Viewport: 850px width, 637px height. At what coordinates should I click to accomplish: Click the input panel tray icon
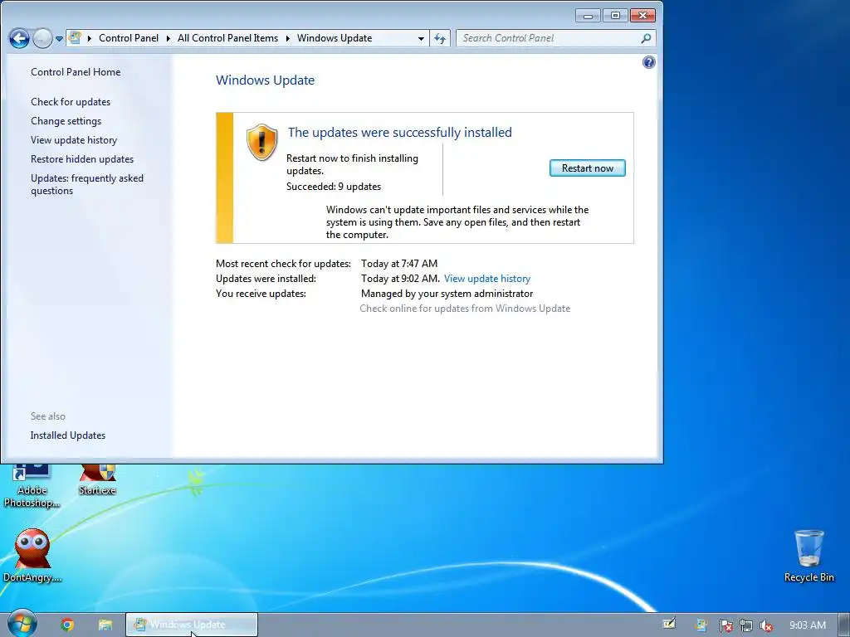point(670,624)
